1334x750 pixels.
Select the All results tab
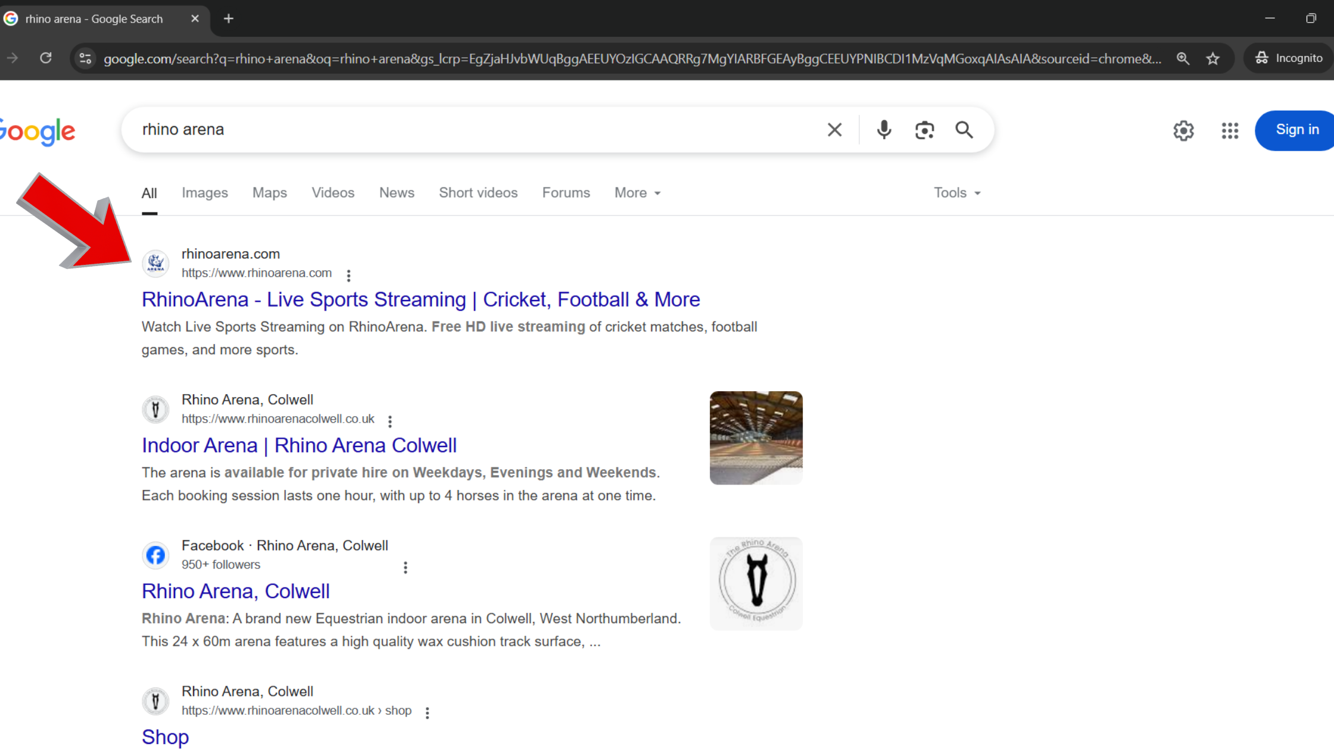point(149,193)
